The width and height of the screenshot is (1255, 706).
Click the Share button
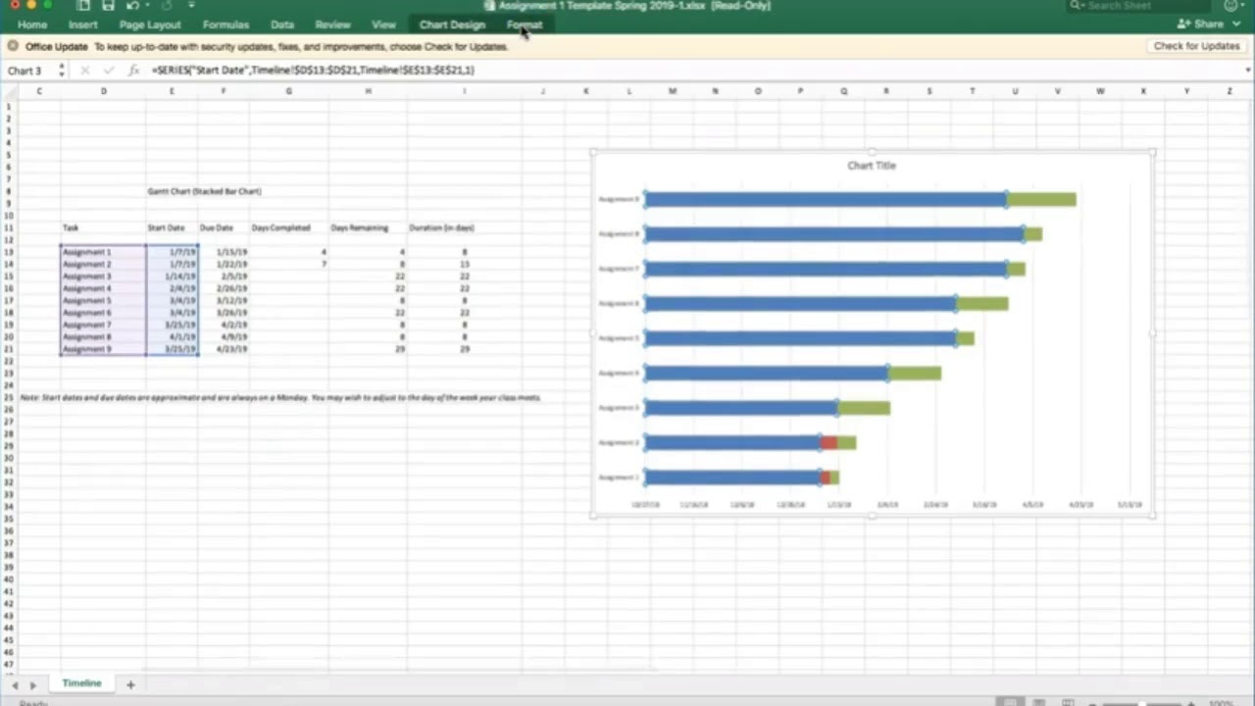point(1201,25)
